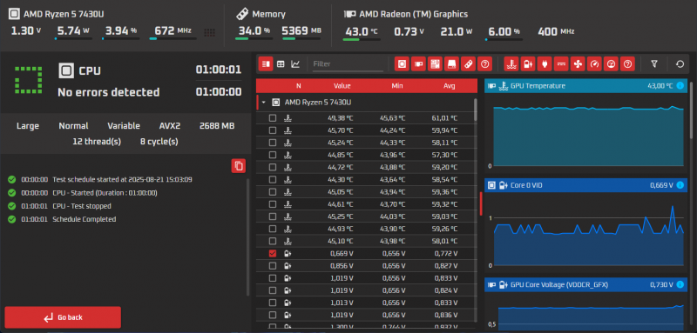This screenshot has width=697, height=333.
Task: Toggle CPU sensors filter icon in toolbar
Action: point(402,63)
